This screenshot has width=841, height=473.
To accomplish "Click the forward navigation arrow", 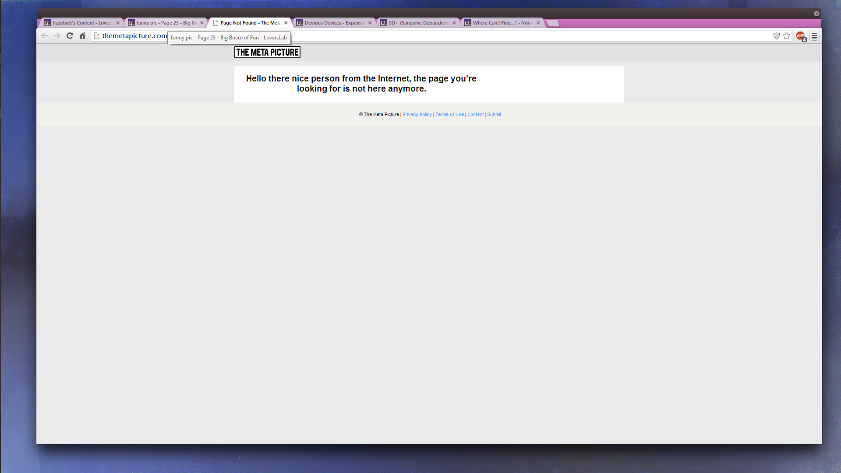I will 57,36.
